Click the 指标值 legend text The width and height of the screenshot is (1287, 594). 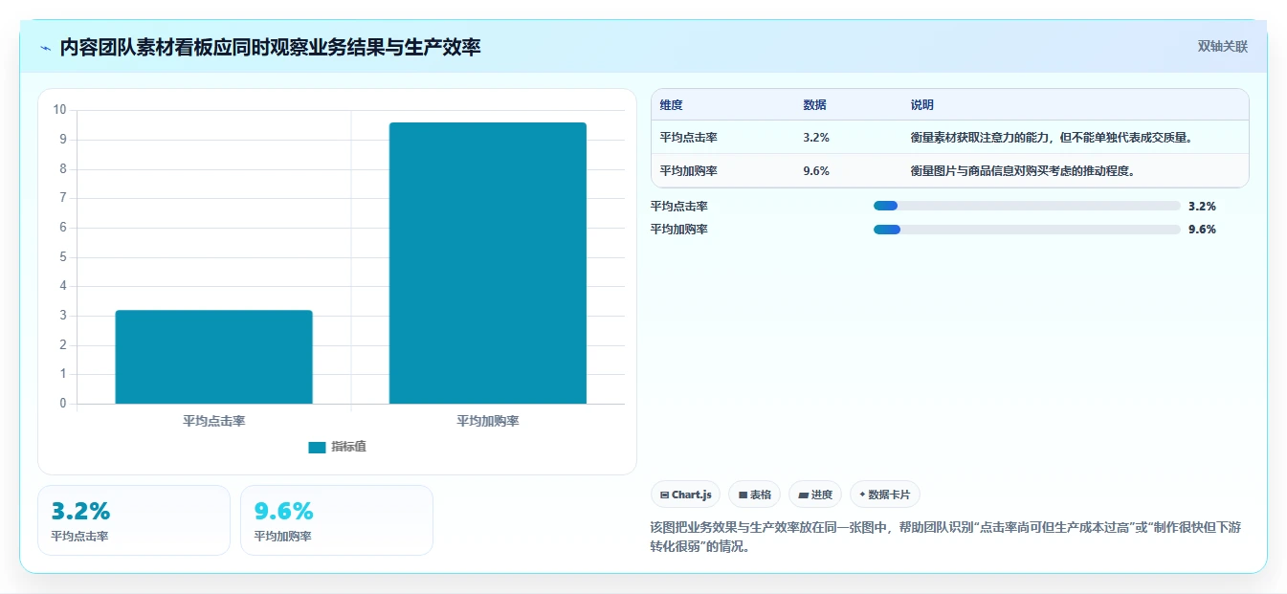(x=348, y=447)
